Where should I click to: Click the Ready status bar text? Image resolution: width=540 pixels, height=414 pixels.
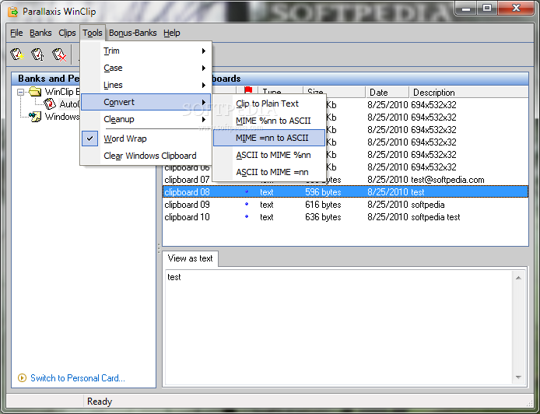tap(100, 402)
